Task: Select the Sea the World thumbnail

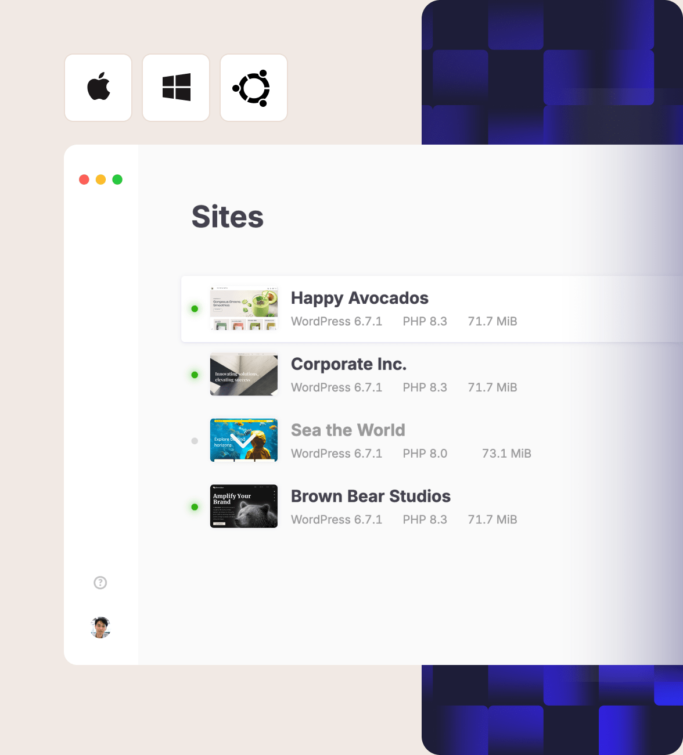Action: pyautogui.click(x=244, y=440)
